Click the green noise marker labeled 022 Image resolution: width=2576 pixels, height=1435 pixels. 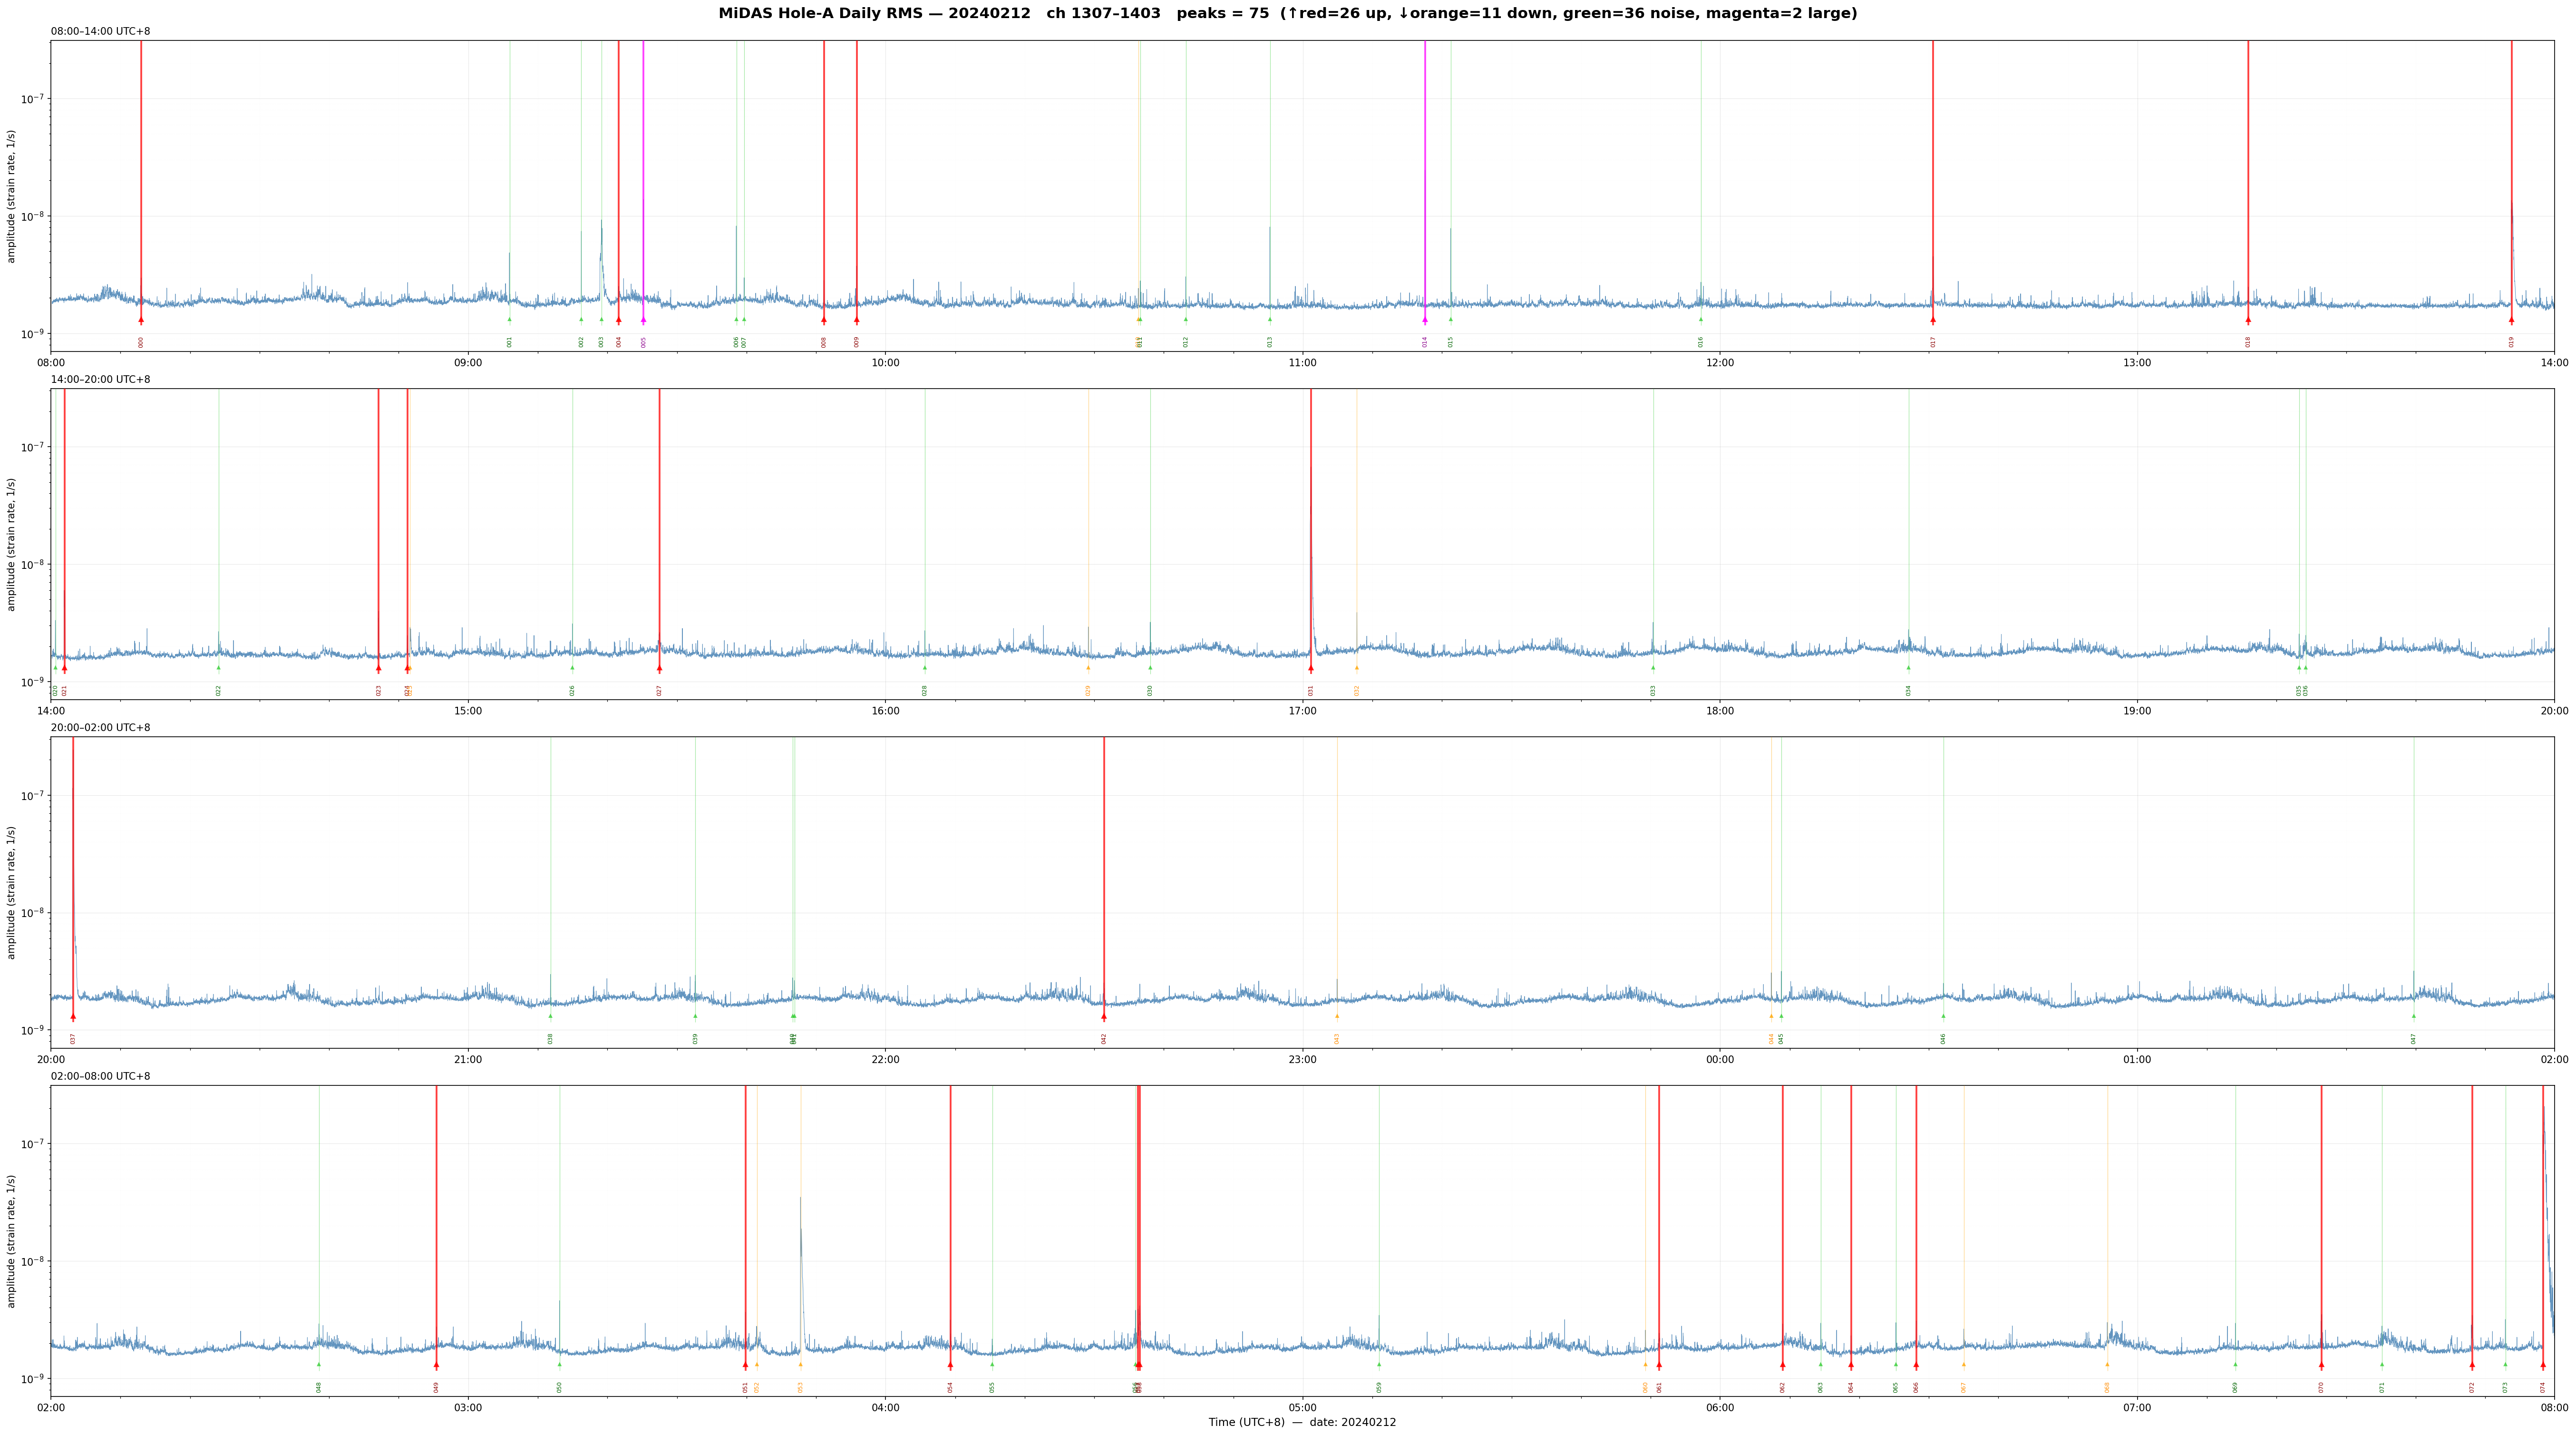click(x=219, y=668)
